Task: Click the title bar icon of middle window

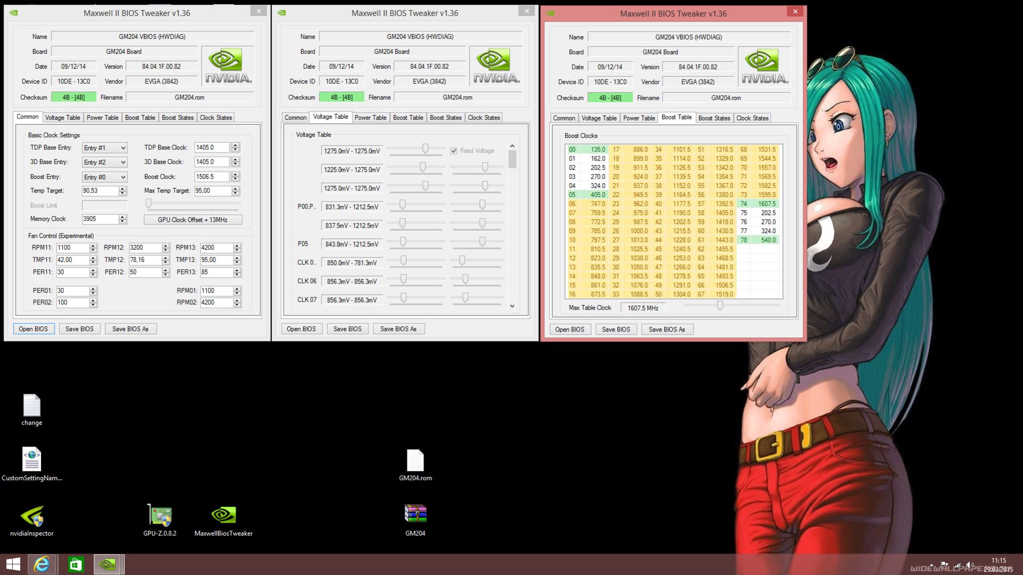Action: pos(282,13)
